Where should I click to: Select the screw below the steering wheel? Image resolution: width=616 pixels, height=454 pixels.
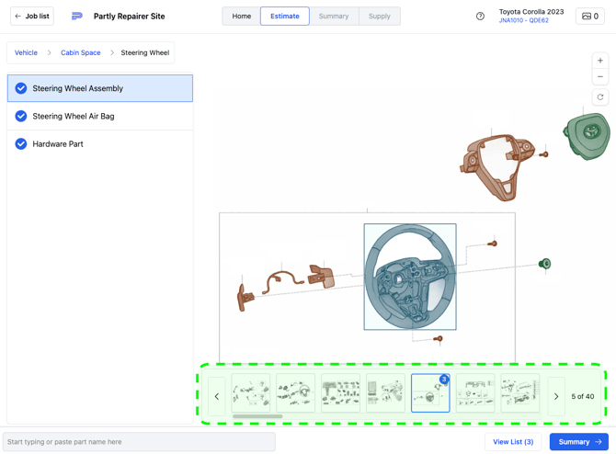[x=438, y=338]
